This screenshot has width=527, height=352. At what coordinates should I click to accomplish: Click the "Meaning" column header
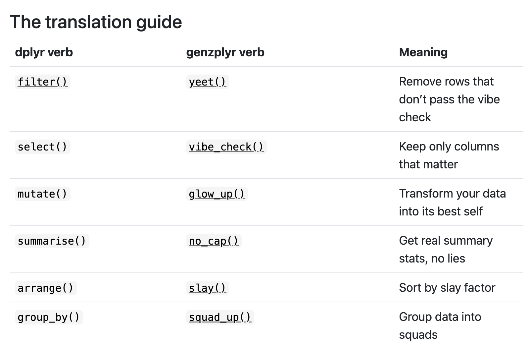tap(423, 52)
